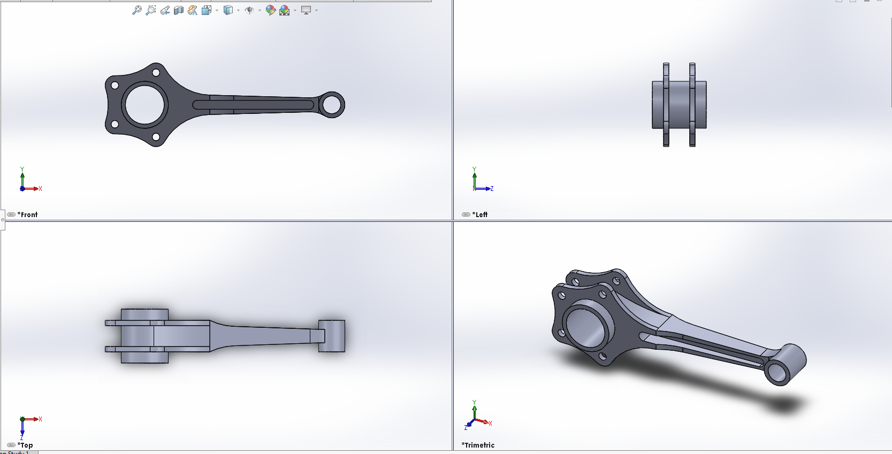Select the cylindrical hub in the Left view
892x454 pixels.
click(x=679, y=105)
